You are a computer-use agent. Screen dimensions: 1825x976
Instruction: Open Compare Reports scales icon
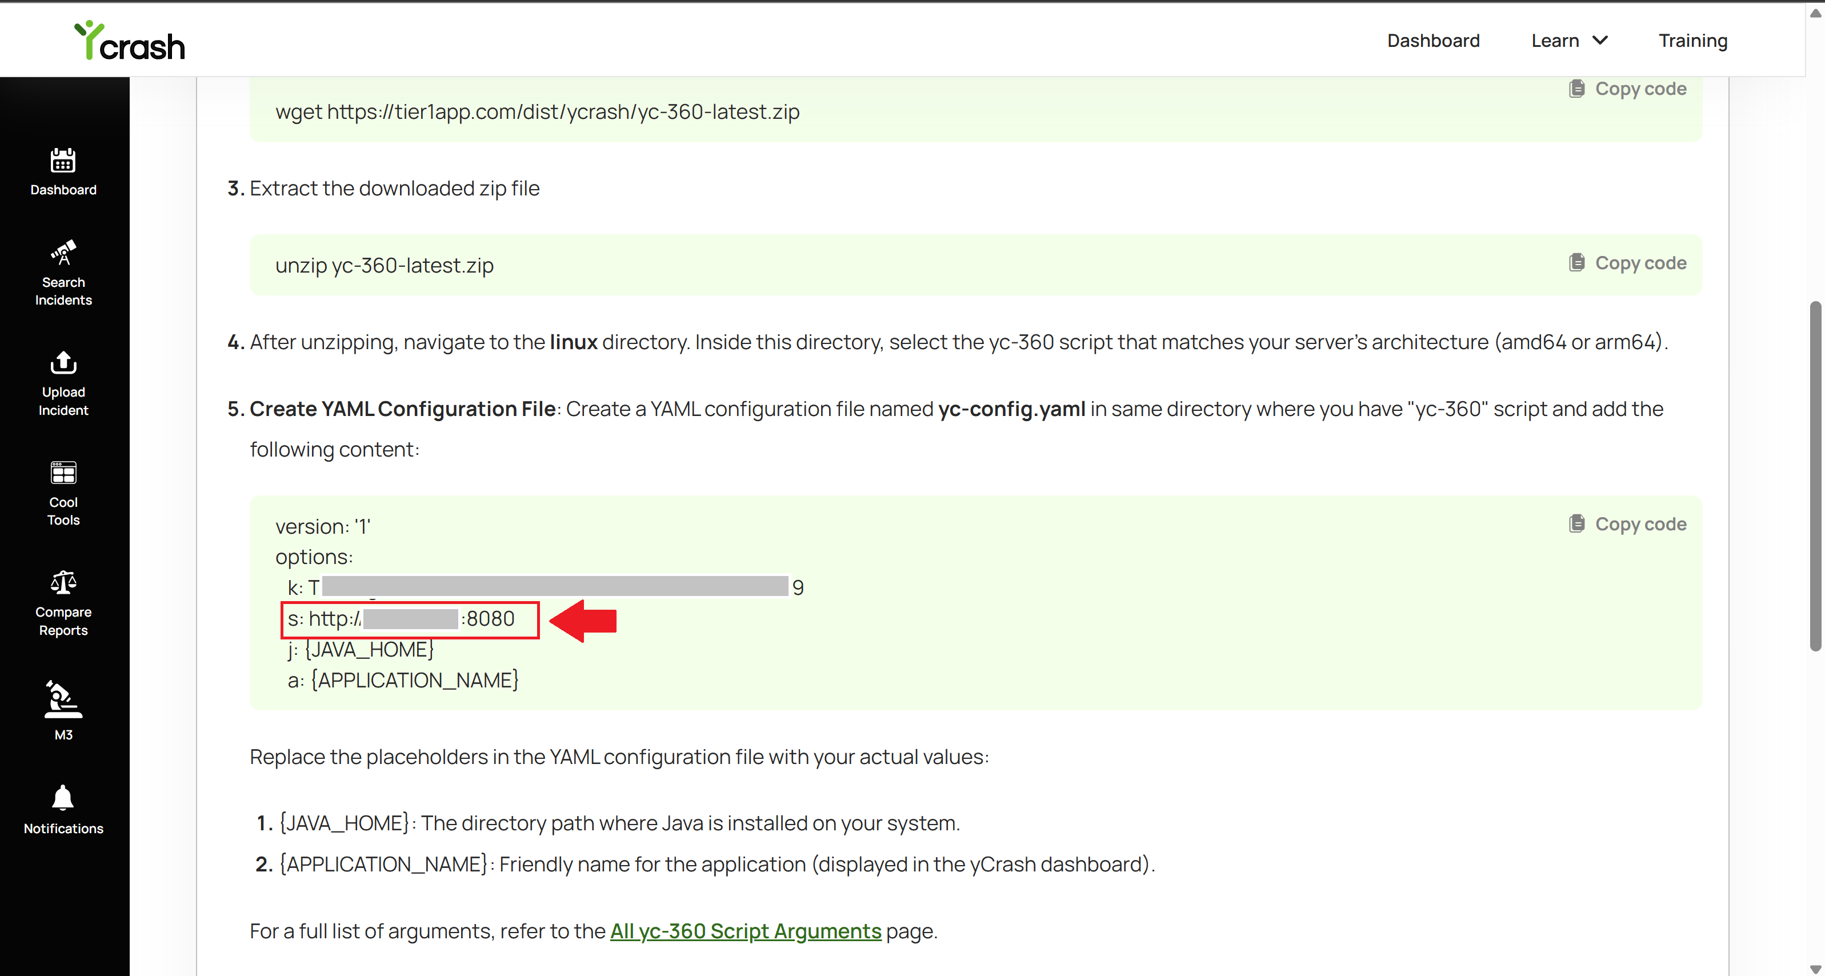[x=63, y=582]
